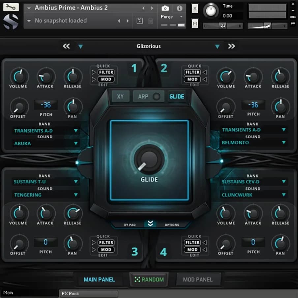Screen dimensions: 298x298
Task: Open the Purge dropdown menu
Action: pos(171,17)
